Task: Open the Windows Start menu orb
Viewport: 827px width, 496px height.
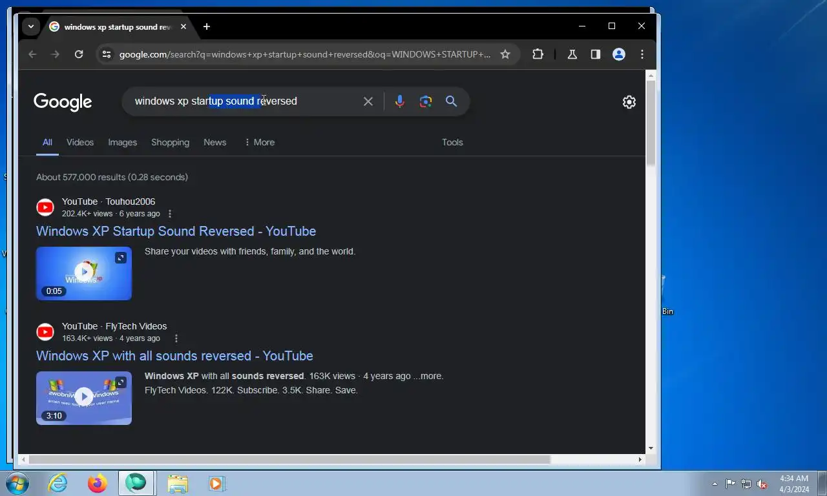Action: point(17,483)
